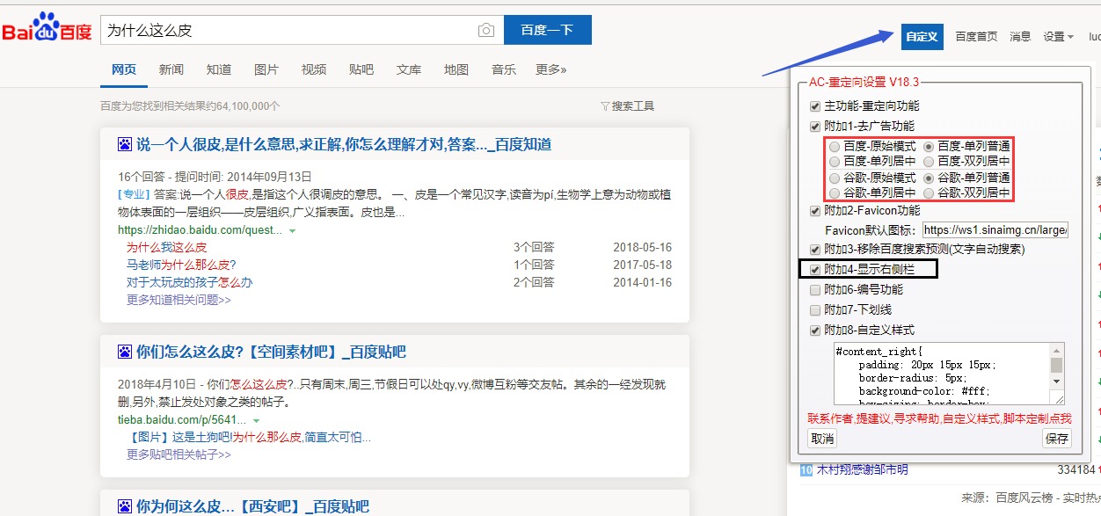The width and height of the screenshot is (1101, 516).
Task: Open tieba.baidu.com/p/5641 green URL
Action: (x=180, y=420)
